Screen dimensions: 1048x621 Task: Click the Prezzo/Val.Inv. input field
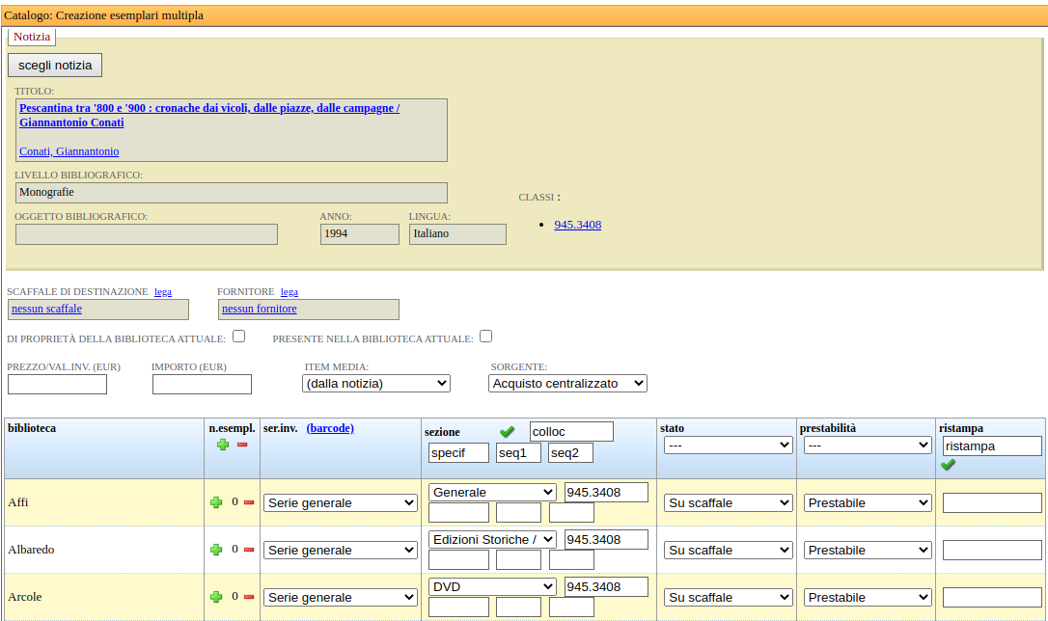pos(57,385)
